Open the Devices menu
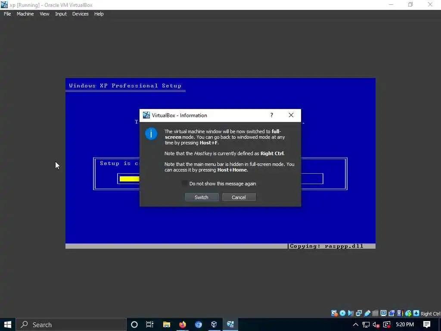This screenshot has width=441, height=331. [81, 14]
